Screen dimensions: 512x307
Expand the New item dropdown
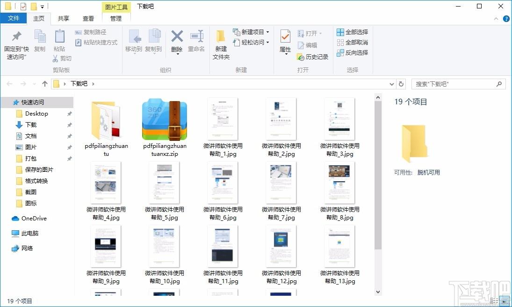click(x=268, y=32)
